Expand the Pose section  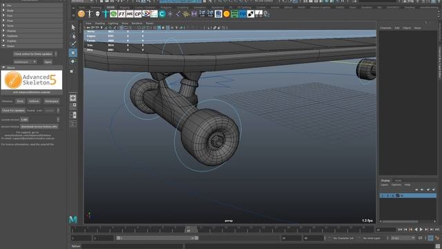point(32,21)
